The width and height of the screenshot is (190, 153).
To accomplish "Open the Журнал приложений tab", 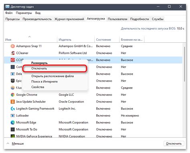I will click(69, 19).
